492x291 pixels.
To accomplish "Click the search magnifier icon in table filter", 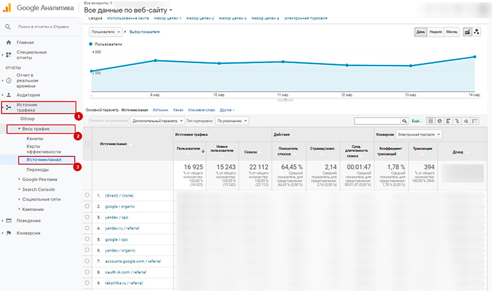I will point(405,121).
